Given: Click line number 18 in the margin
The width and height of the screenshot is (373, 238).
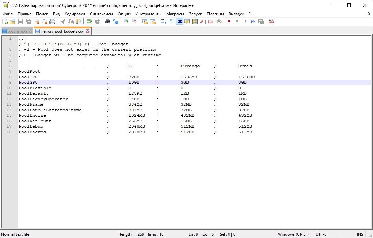Looking at the screenshot, I should [9, 132].
